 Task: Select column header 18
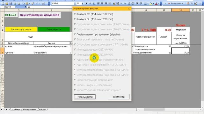pyautogui.click(x=180, y=10)
